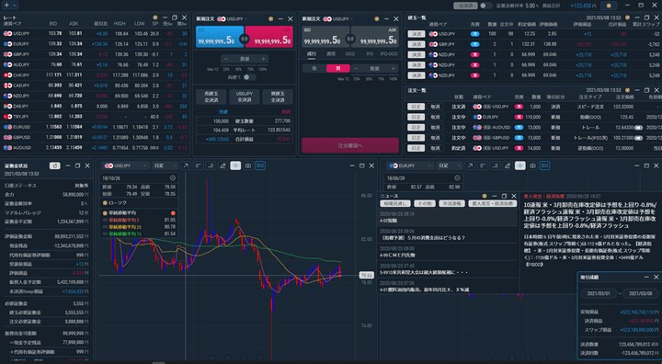Switch to the IFD-OCO order tab
662x364 pixels.
(x=389, y=54)
